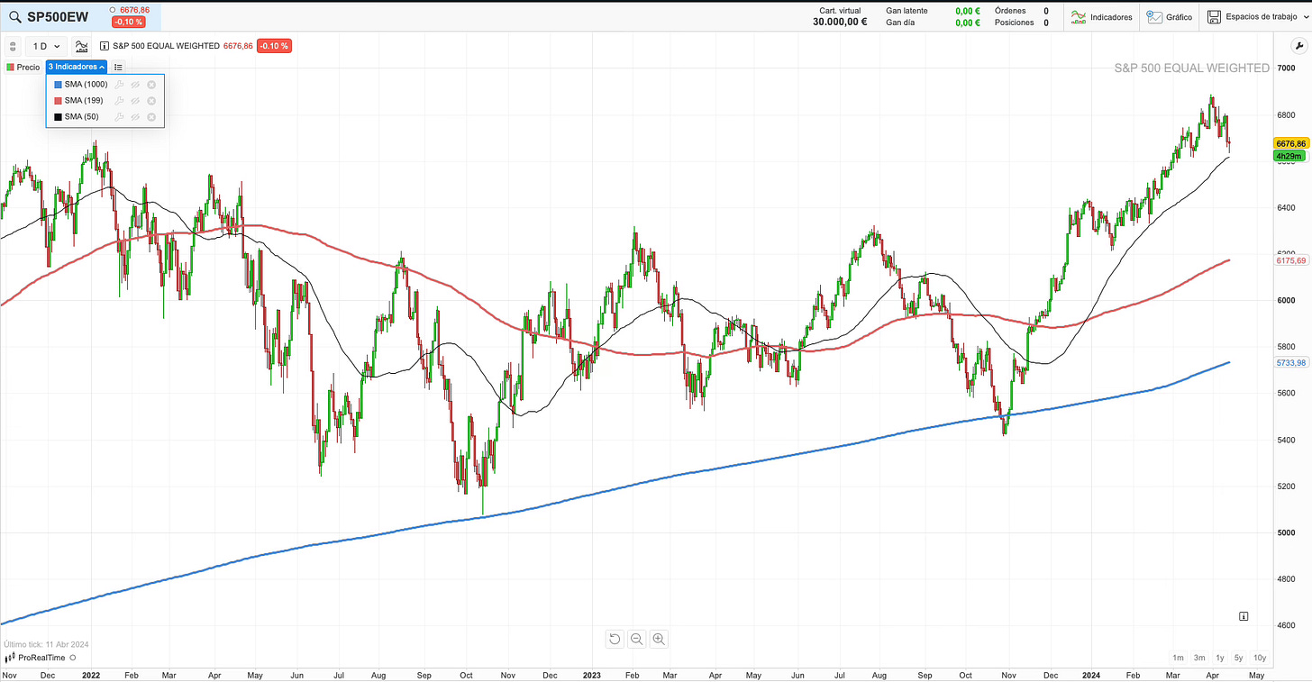Click the blue SMA (1000) color swatch
Image resolution: width=1312 pixels, height=682 pixels.
58,84
